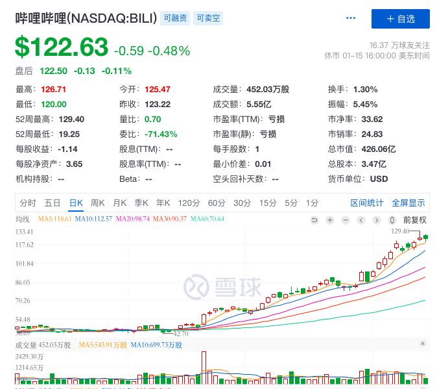Click the chart reset/undo arrow icon
Screen dimensions: 437x389
coord(314,220)
